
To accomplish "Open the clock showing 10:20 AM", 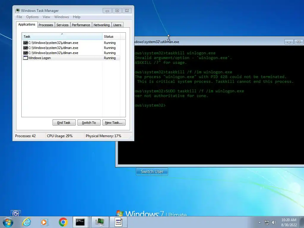I will [x=289, y=222].
